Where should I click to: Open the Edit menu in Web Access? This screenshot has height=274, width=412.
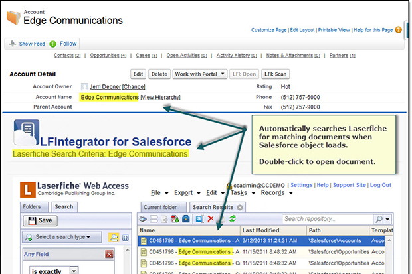(x=215, y=193)
